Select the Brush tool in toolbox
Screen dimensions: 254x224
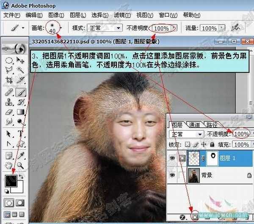click(21, 92)
